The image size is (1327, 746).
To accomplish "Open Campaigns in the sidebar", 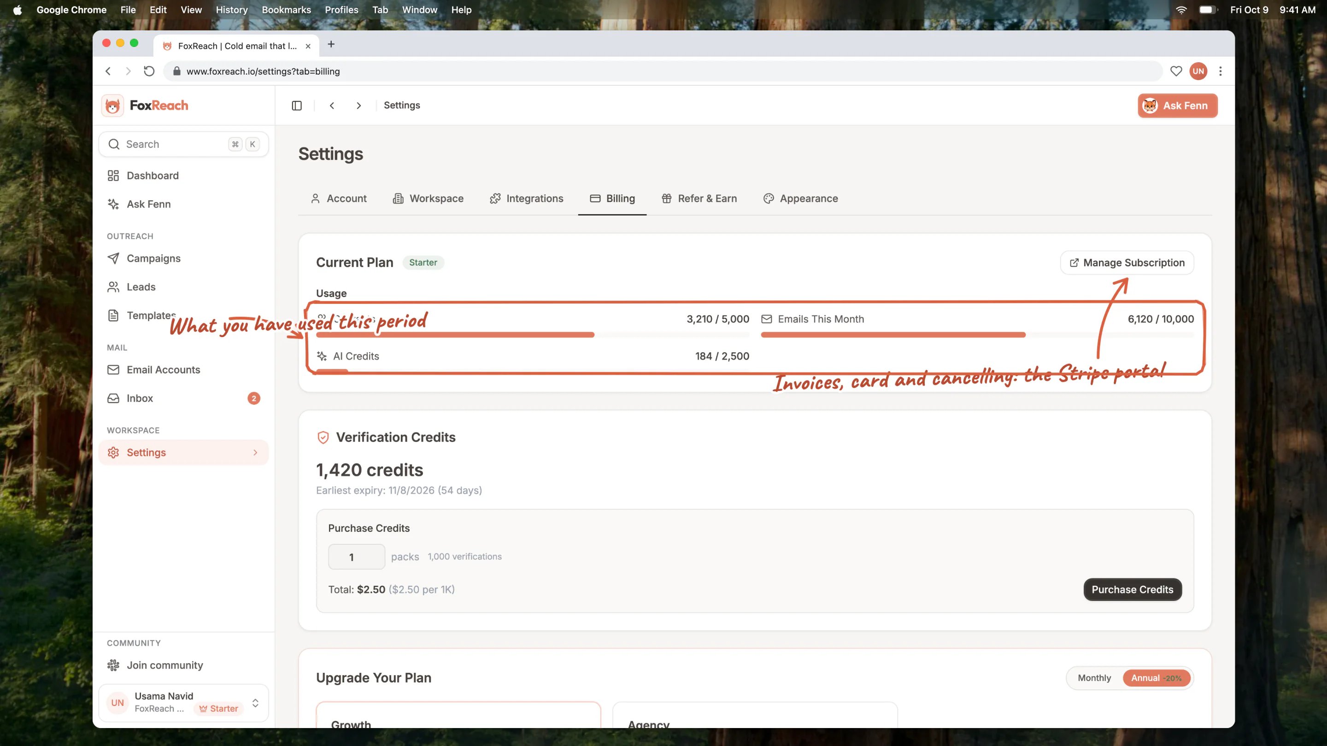I will click(183, 258).
